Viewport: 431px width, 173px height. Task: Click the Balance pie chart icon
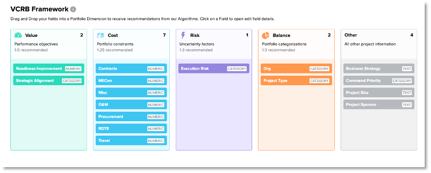tap(266, 36)
